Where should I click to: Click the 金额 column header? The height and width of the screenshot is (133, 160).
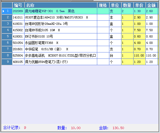(152, 5)
